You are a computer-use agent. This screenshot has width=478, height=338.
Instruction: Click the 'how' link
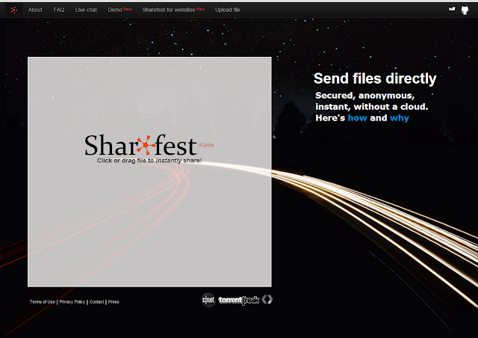pyautogui.click(x=357, y=118)
